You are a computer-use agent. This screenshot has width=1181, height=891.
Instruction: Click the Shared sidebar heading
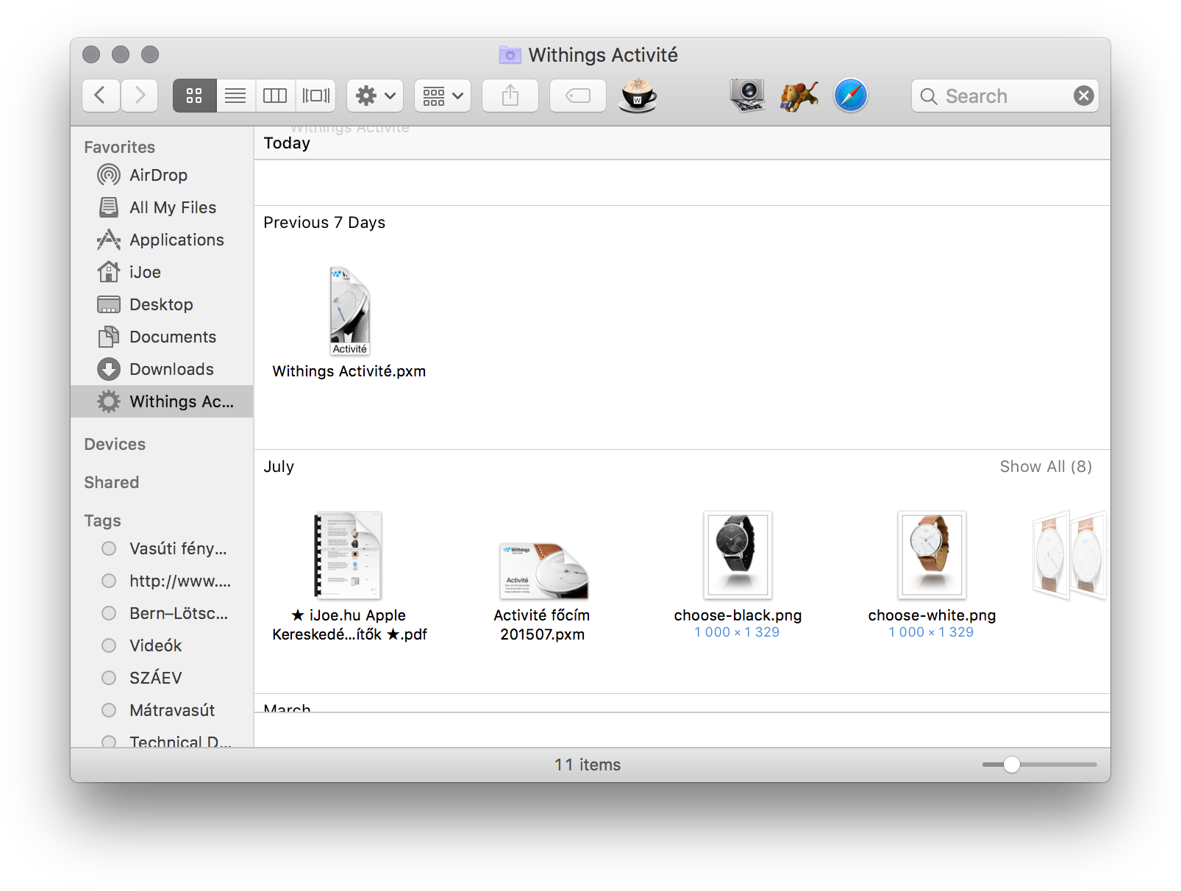112,482
